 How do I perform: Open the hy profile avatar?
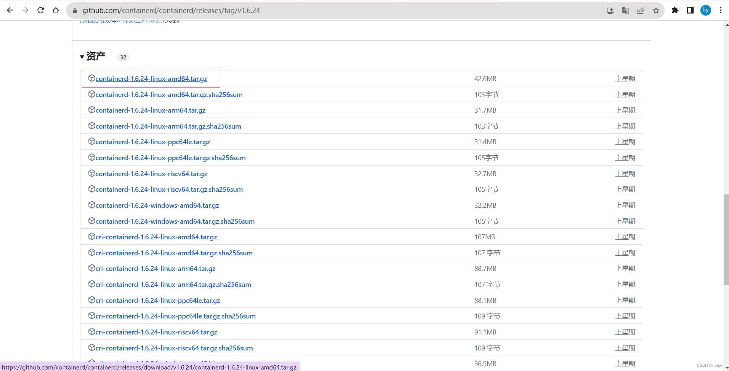706,10
